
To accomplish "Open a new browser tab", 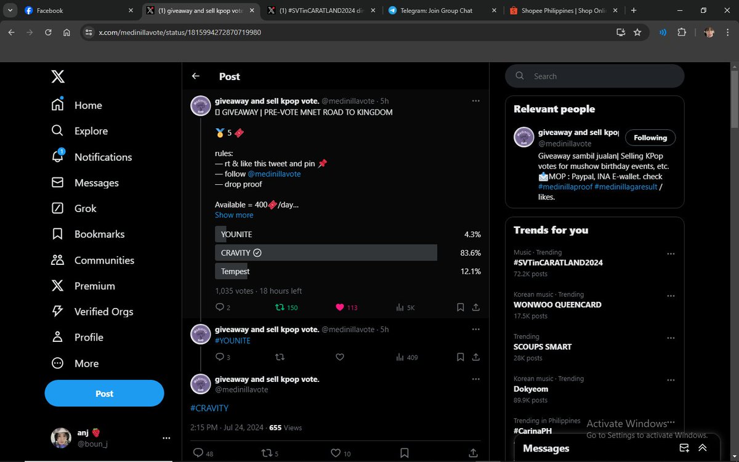I will 634,10.
